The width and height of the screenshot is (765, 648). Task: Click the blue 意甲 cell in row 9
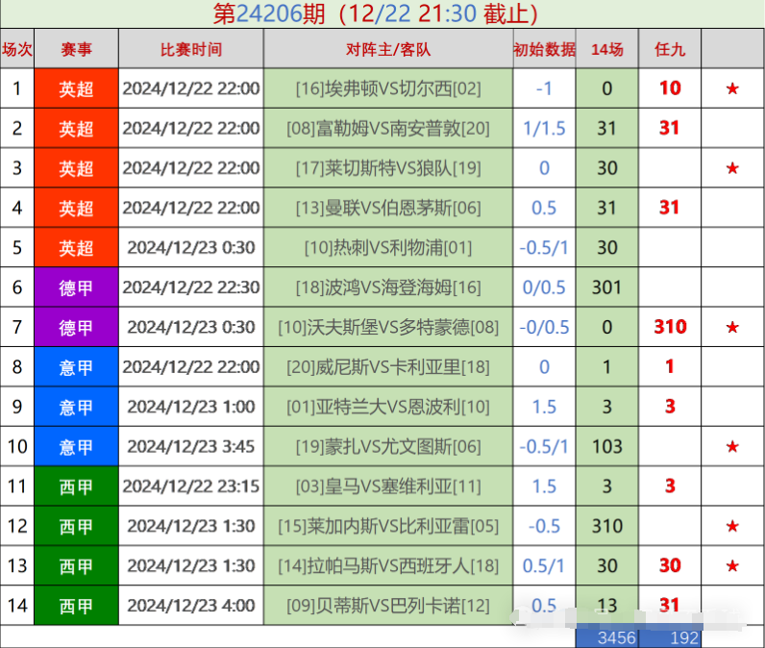pyautogui.click(x=76, y=407)
